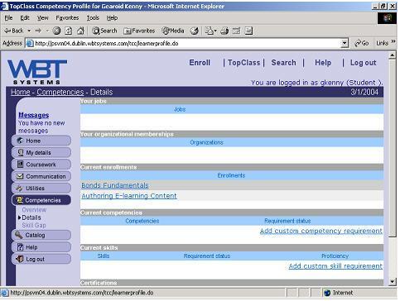
Task: Refresh the page using the Refresh icon
Action: (69, 31)
